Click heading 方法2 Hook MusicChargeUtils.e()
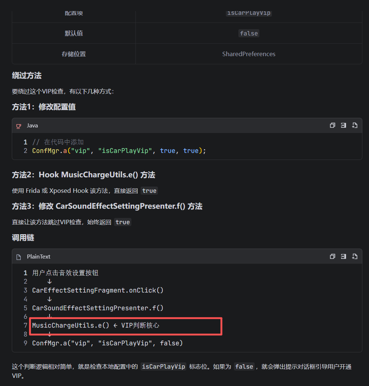The width and height of the screenshot is (369, 386). tap(83, 175)
